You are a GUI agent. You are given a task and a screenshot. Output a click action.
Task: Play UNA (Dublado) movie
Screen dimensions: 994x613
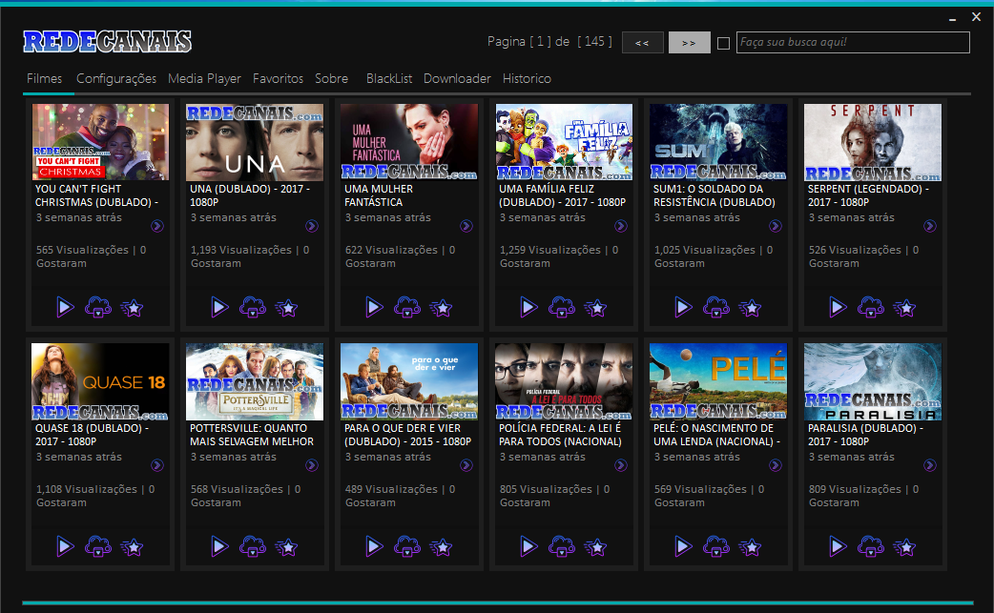click(219, 308)
